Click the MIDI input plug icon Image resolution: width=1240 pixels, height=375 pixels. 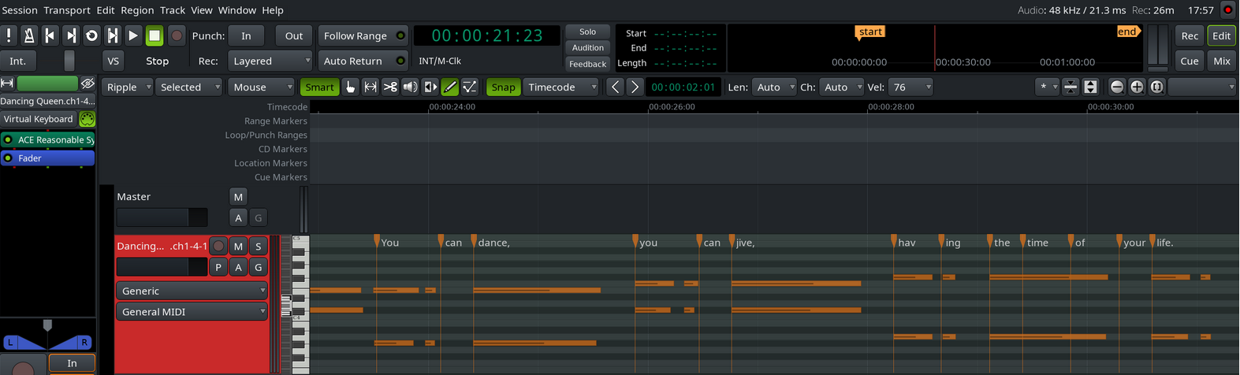[x=88, y=119]
